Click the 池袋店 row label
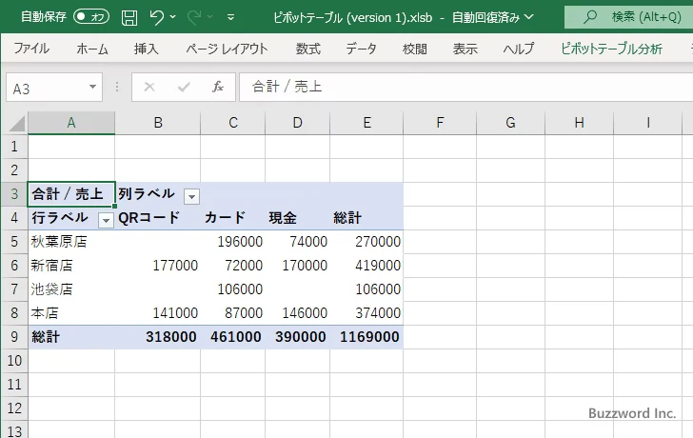693x438 pixels. (71, 289)
